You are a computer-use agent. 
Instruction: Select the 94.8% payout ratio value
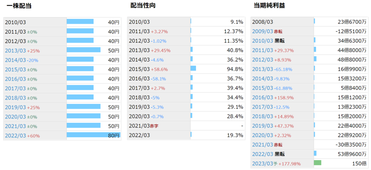(235, 69)
